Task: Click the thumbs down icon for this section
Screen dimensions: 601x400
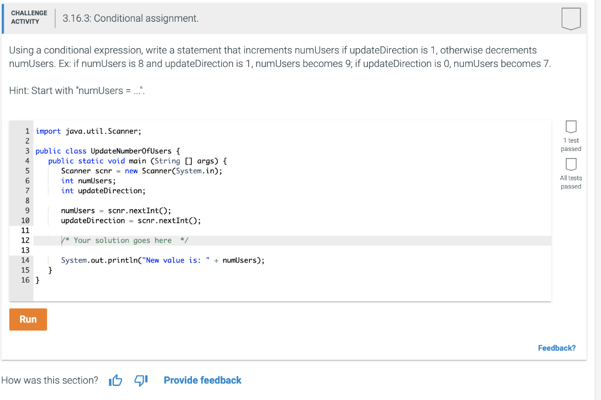Action: tap(140, 381)
